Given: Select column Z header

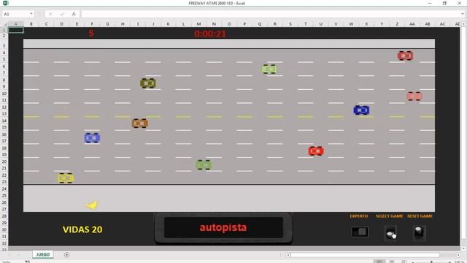Looking at the screenshot, I should pyautogui.click(x=397, y=24).
